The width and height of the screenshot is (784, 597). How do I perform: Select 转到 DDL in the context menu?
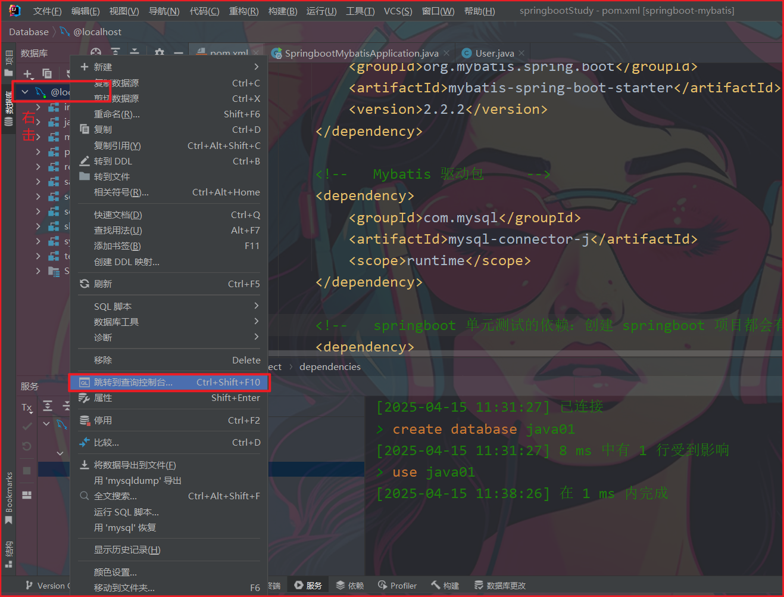[x=169, y=161]
